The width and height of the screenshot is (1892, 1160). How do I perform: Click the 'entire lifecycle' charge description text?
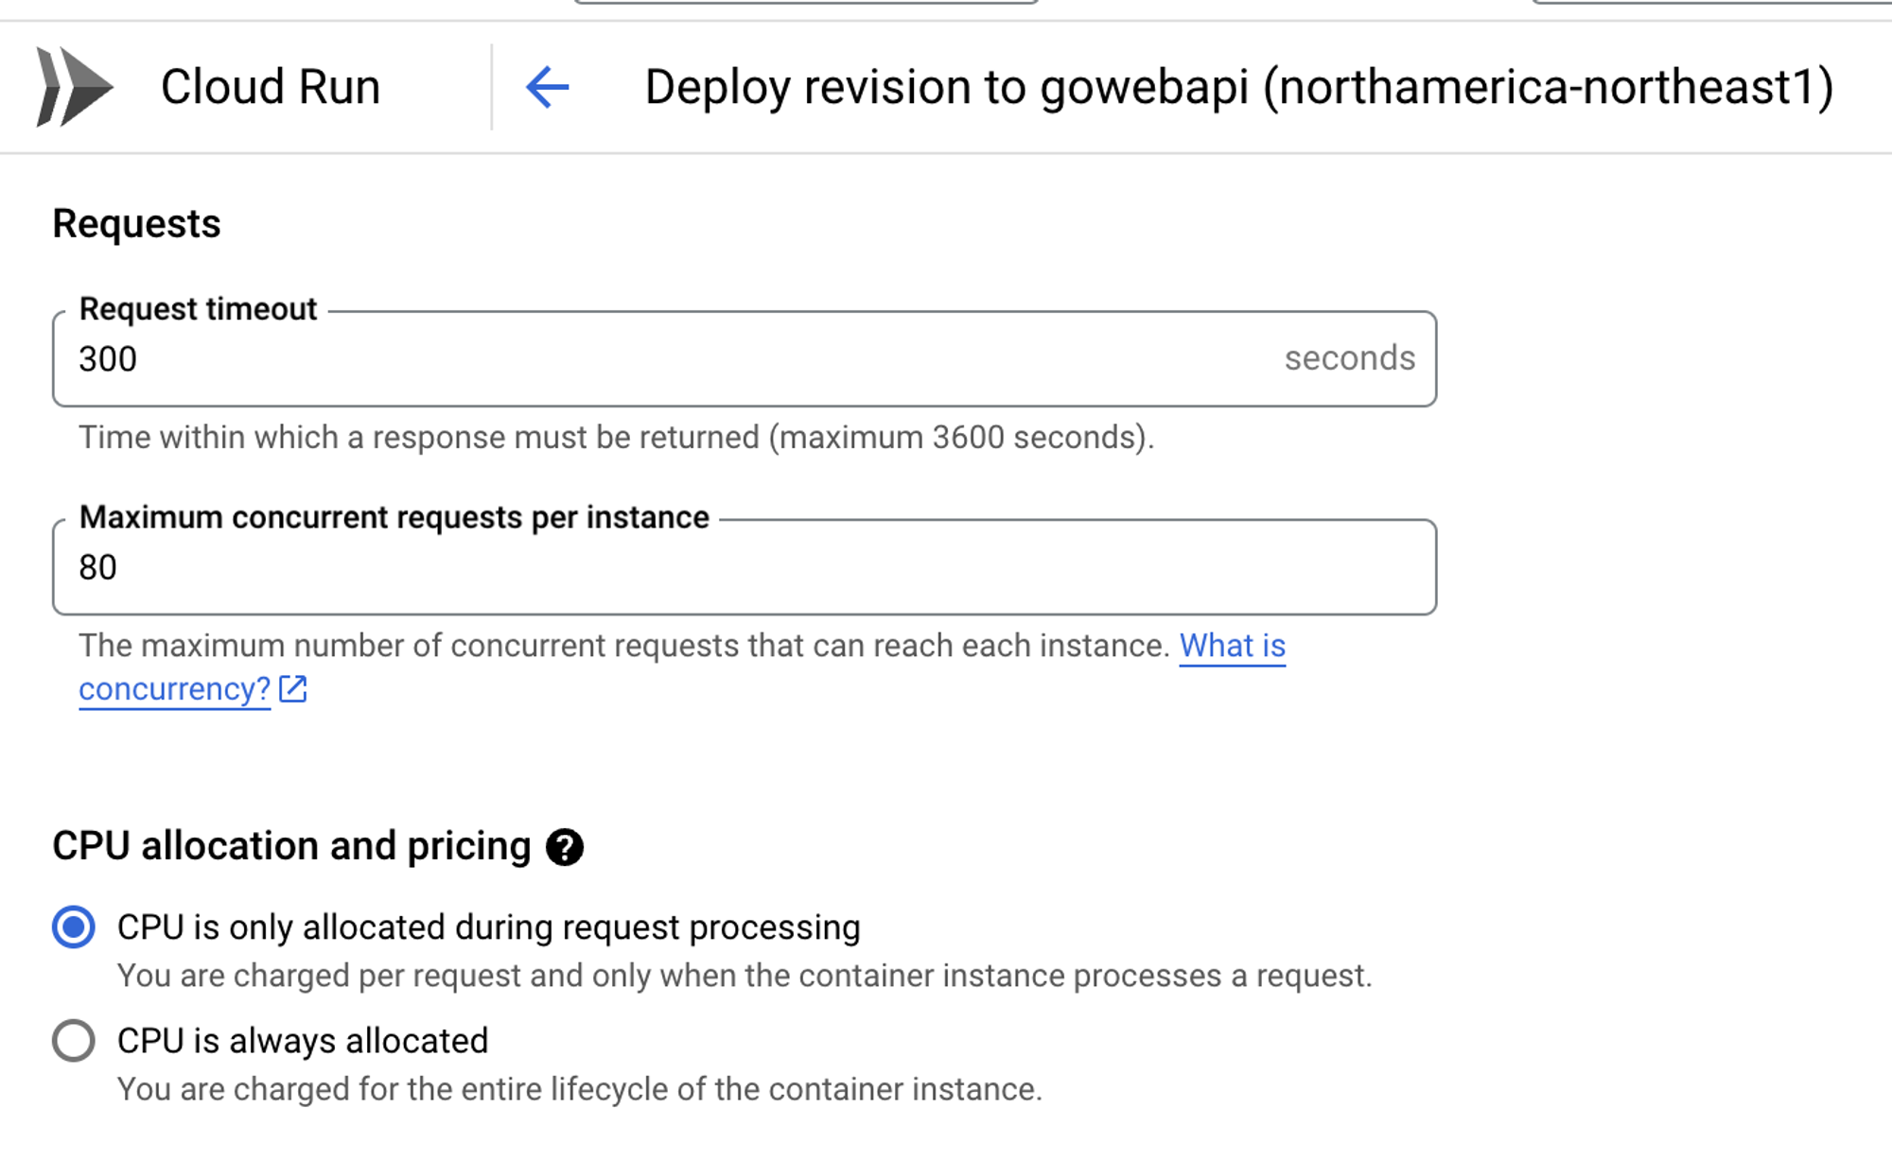[x=579, y=1089]
